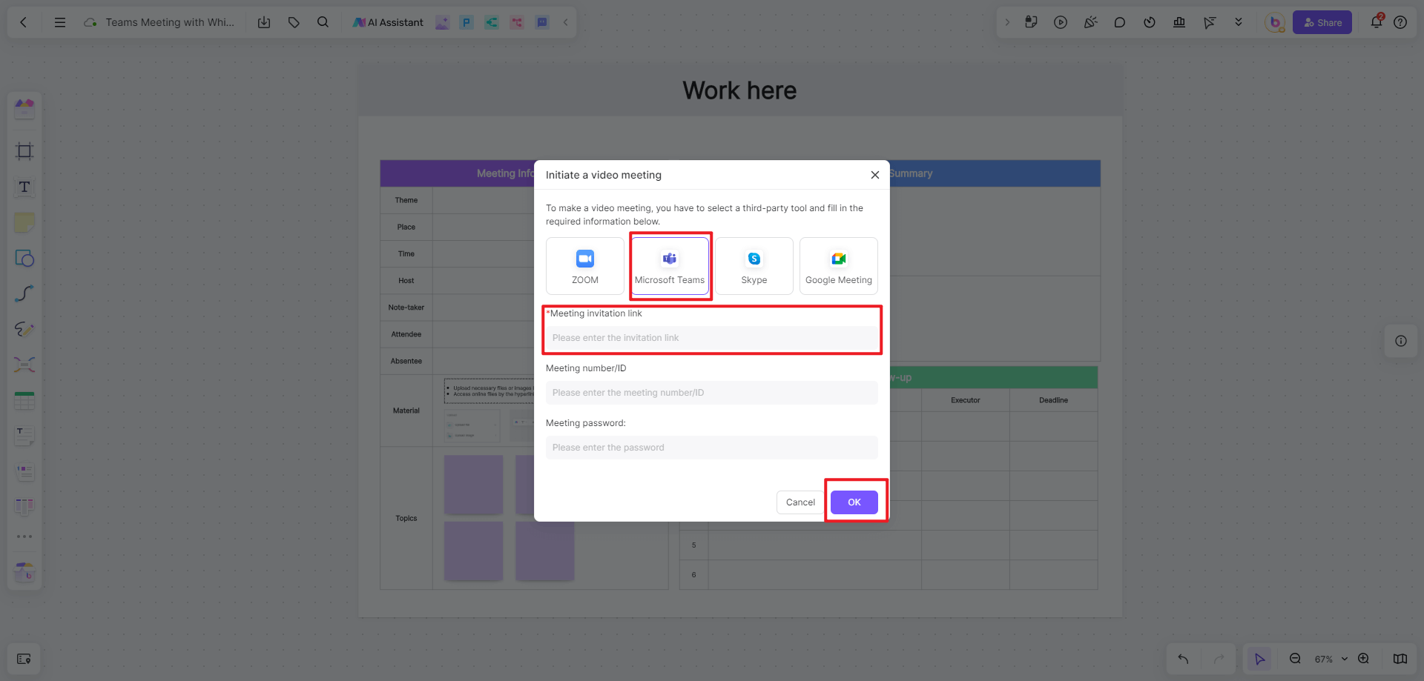The width and height of the screenshot is (1424, 681).
Task: Select the Frame tool
Action: pos(24,151)
